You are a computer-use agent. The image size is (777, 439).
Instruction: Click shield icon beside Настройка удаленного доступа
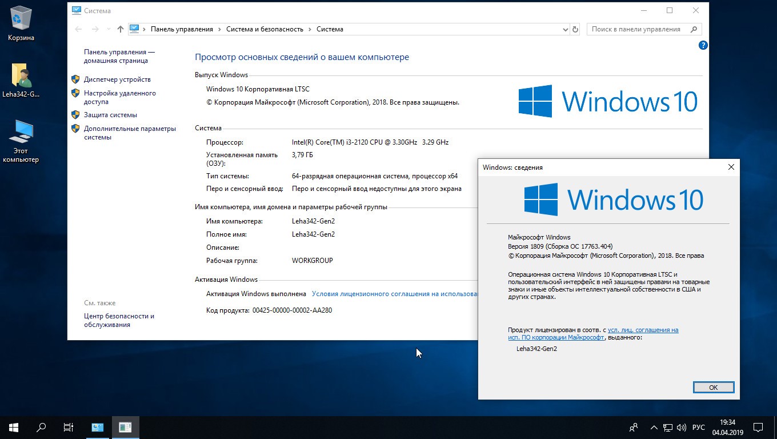[75, 93]
